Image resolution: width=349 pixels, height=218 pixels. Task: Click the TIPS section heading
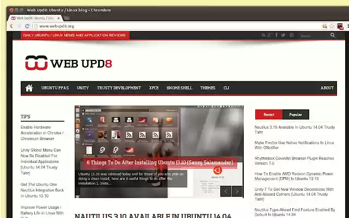(x=26, y=117)
